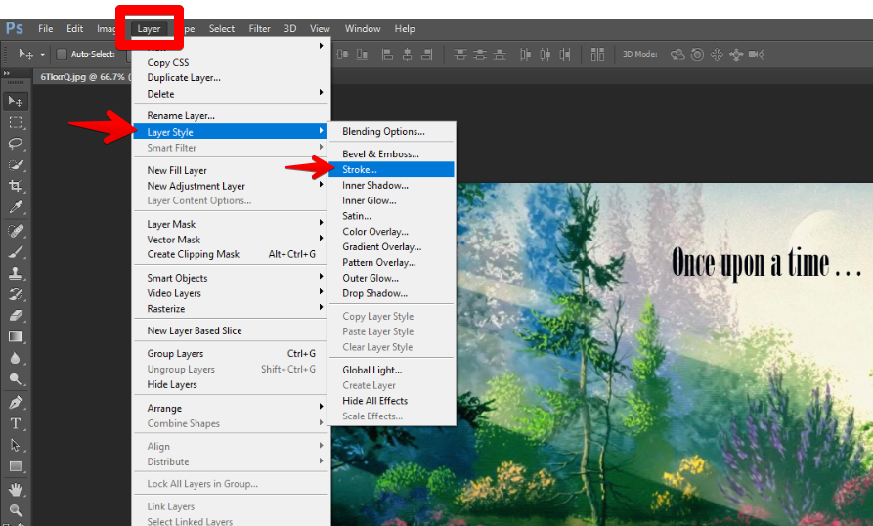
Task: Select the Crop tool
Action: tap(17, 186)
